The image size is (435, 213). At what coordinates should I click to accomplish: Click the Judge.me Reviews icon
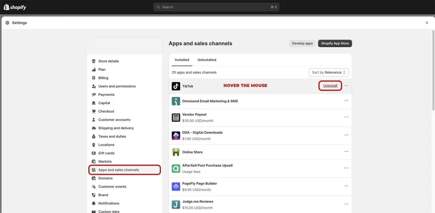coord(176,205)
